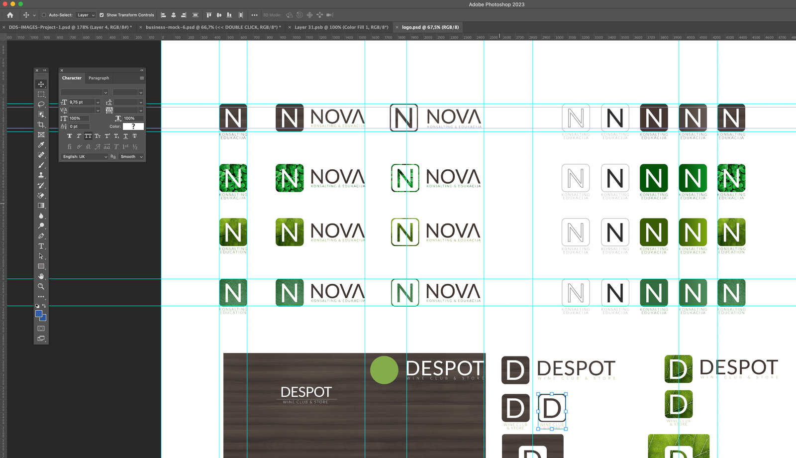The width and height of the screenshot is (796, 458).
Task: Open the English: UK language dropdown
Action: (x=85, y=157)
